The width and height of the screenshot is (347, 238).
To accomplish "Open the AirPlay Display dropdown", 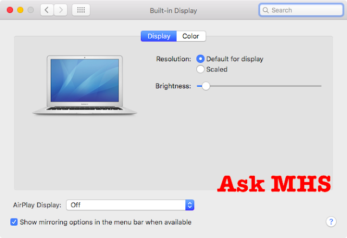I will 130,205.
